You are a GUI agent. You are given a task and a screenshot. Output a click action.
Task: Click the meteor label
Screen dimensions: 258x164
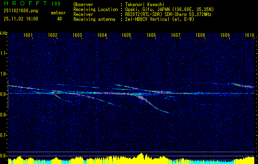coord(58,13)
